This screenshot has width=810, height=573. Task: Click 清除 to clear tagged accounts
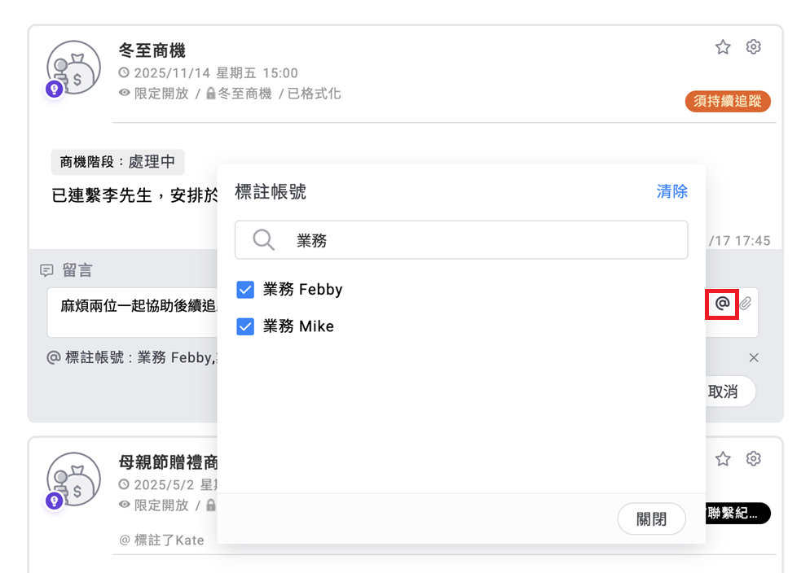[x=671, y=192]
